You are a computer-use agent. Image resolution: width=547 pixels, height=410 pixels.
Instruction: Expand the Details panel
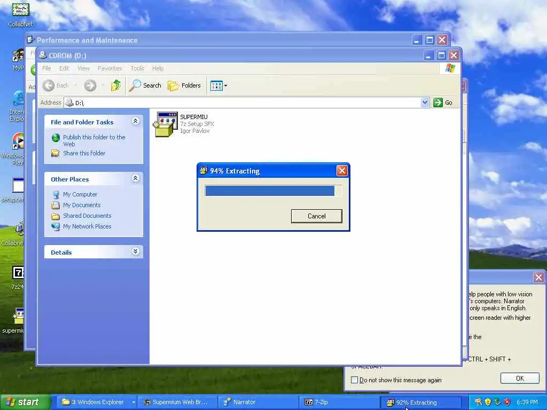tap(135, 251)
